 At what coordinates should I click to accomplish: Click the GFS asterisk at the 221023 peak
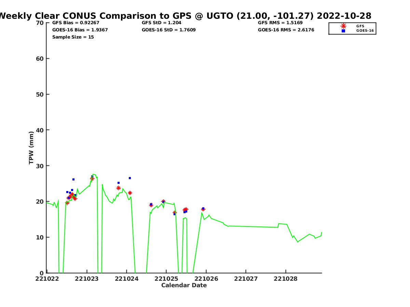[x=92, y=178]
